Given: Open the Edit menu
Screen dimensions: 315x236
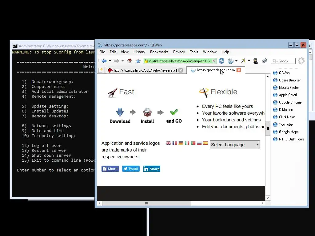Looking at the screenshot, I should (113, 52).
